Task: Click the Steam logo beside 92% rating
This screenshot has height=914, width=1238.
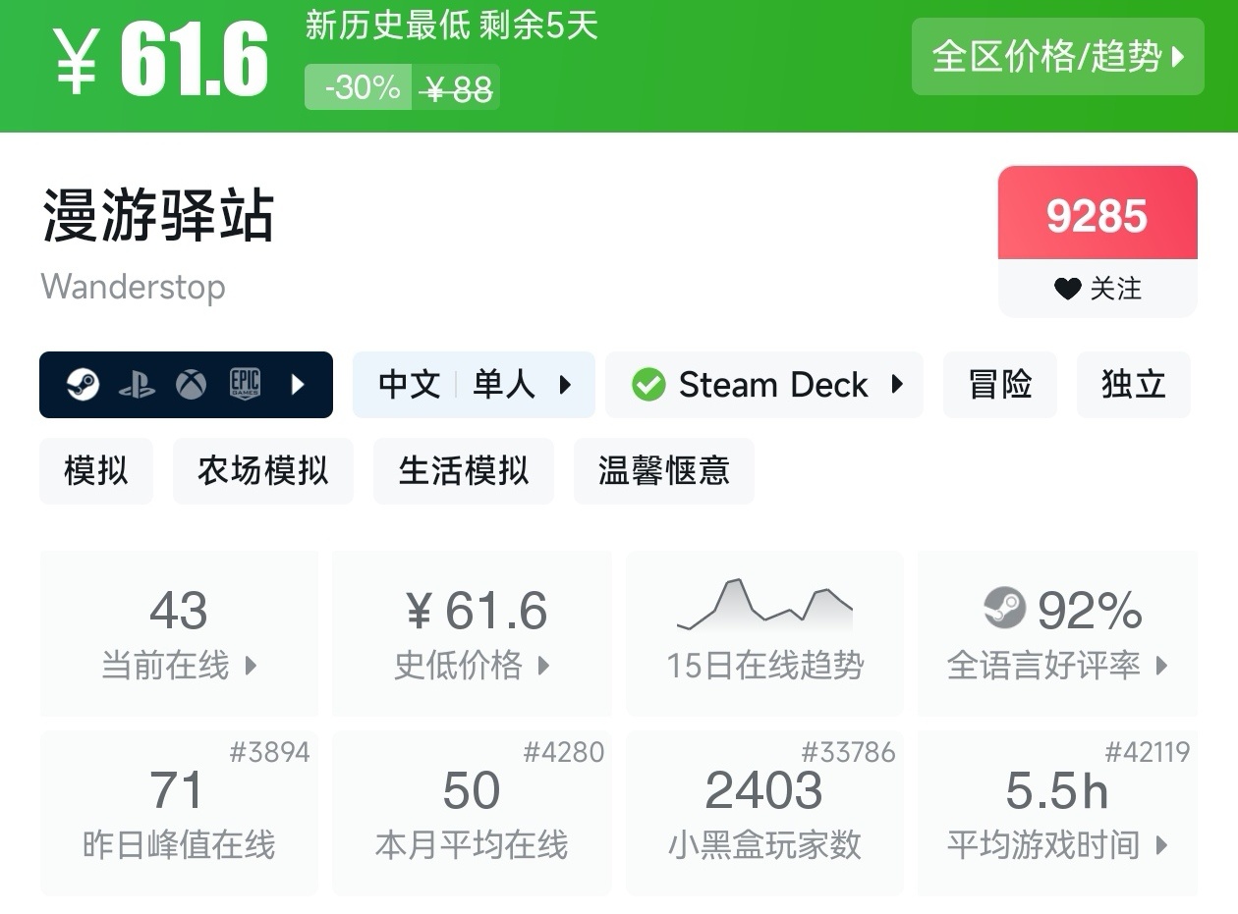Action: click(x=1004, y=609)
